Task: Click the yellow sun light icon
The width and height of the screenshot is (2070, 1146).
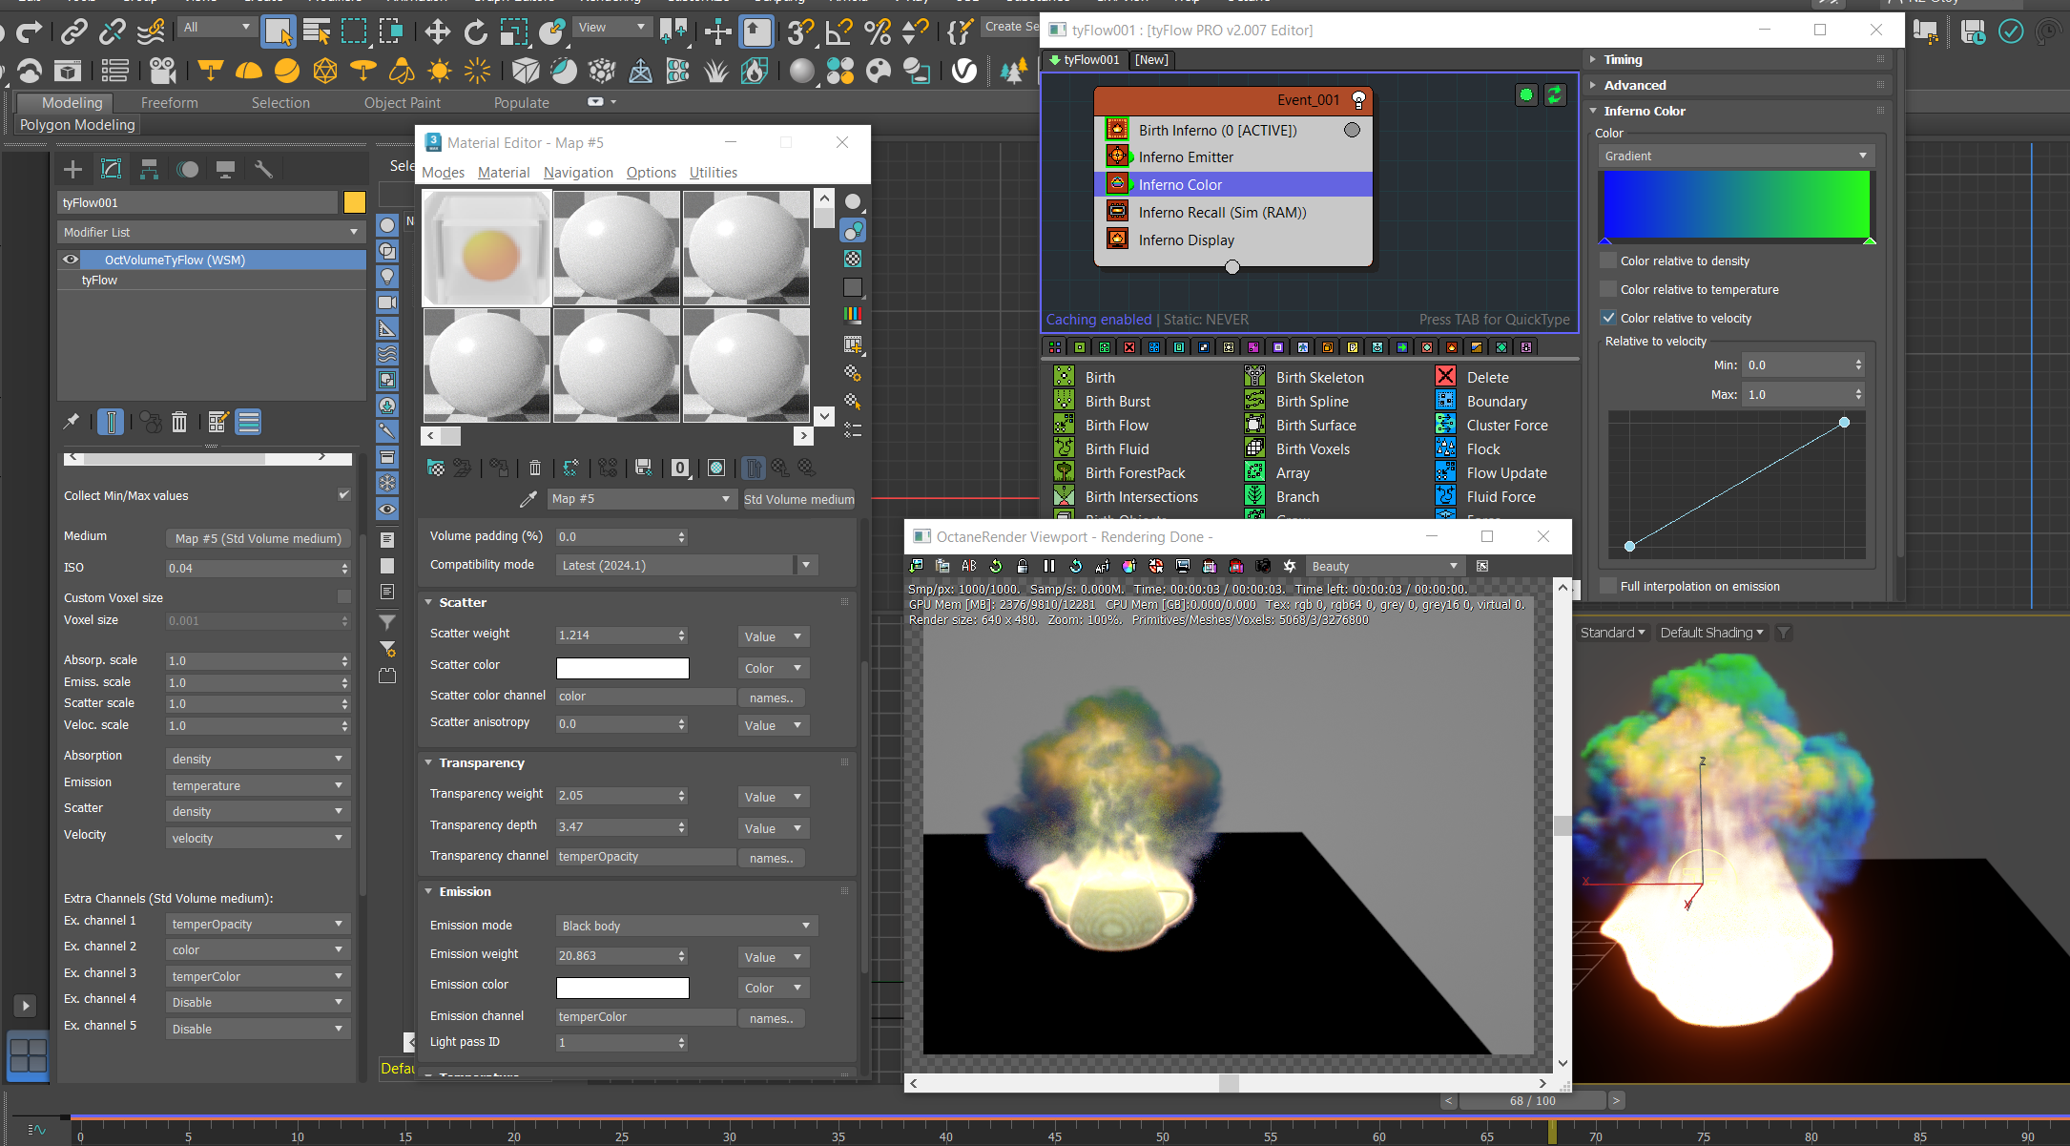Action: pos(440,71)
